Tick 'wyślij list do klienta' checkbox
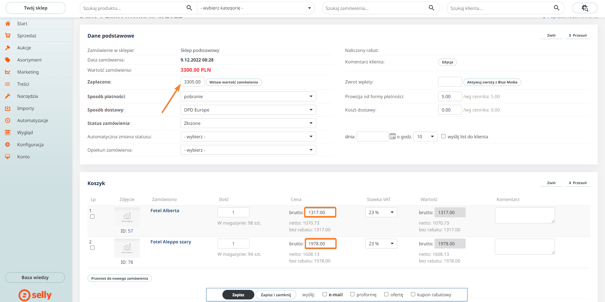Screen dimensions: 605x302 pos(443,136)
